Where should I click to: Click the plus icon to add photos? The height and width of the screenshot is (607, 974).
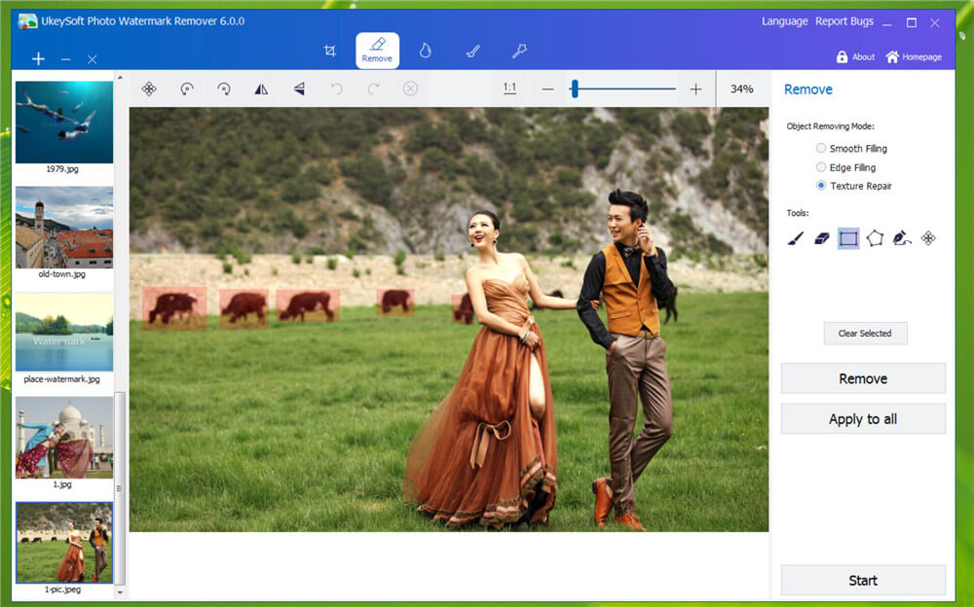point(38,59)
